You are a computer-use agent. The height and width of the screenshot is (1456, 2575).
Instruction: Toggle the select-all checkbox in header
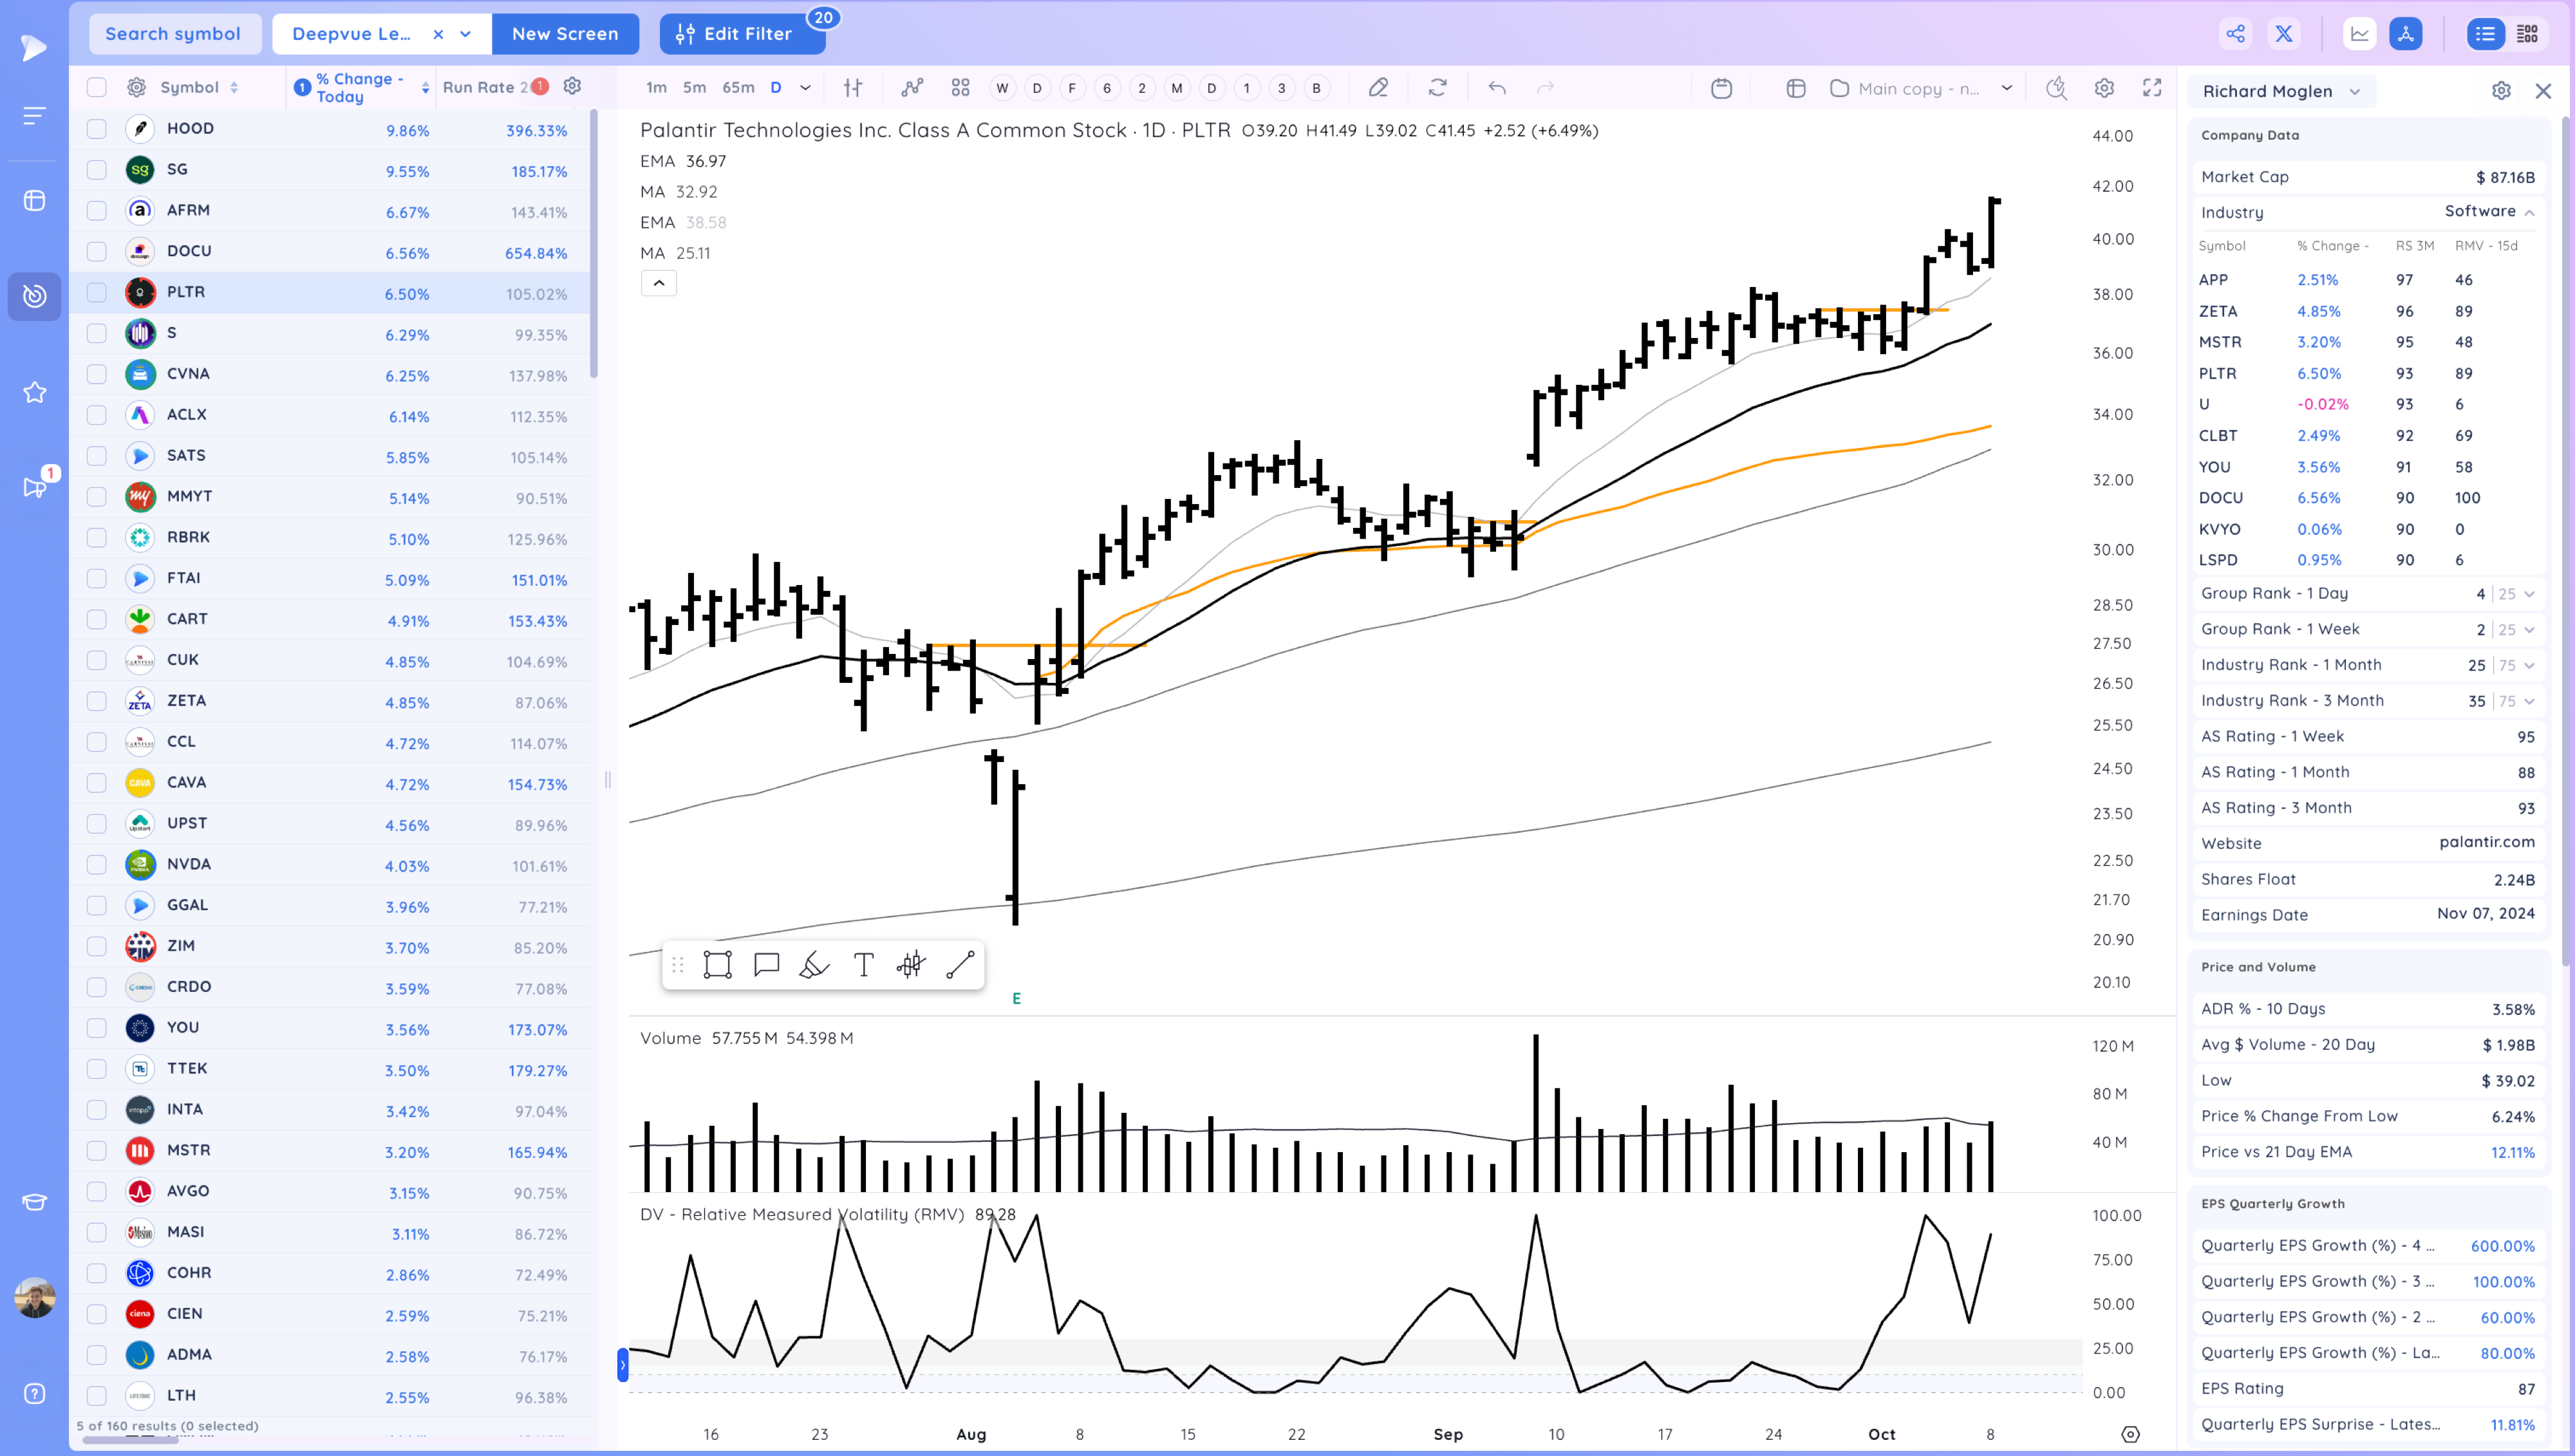pos(97,87)
